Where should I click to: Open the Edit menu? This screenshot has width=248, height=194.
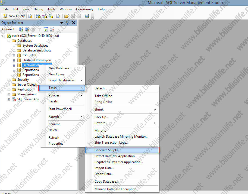click(15, 9)
